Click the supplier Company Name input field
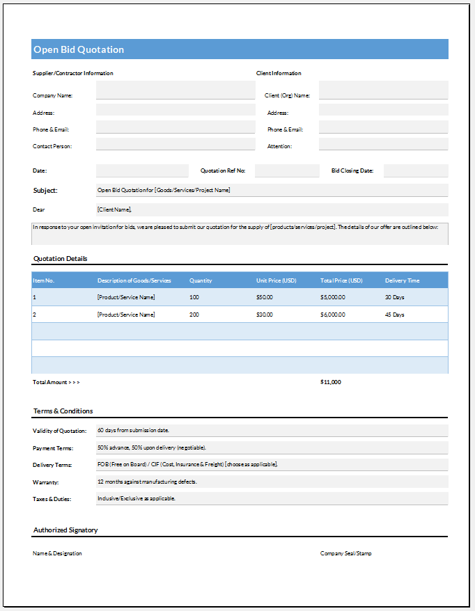The width and height of the screenshot is (475, 611). (x=176, y=91)
